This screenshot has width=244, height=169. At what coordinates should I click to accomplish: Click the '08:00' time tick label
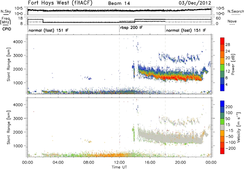coord(89,163)
